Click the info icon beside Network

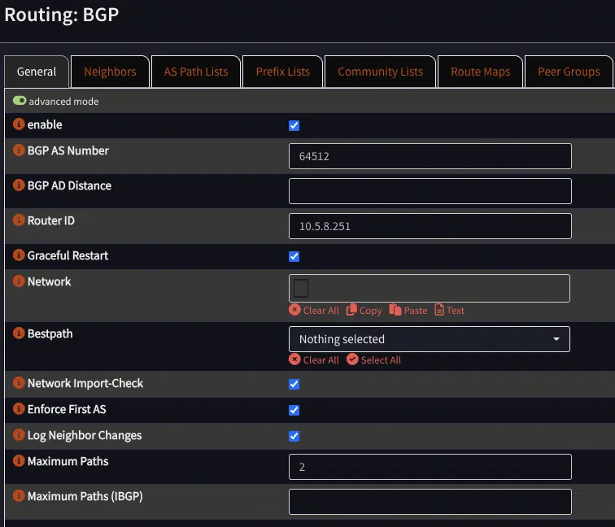tap(19, 281)
